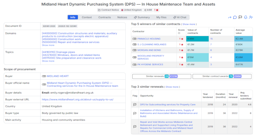Open DPS for Subcontracting services opportunity

coord(168,105)
